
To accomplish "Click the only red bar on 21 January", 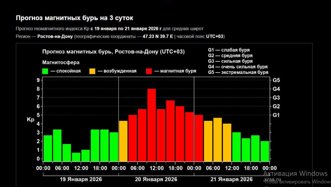I will (x=198, y=138).
